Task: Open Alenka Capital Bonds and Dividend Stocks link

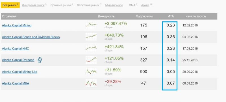Action: coord(31,37)
